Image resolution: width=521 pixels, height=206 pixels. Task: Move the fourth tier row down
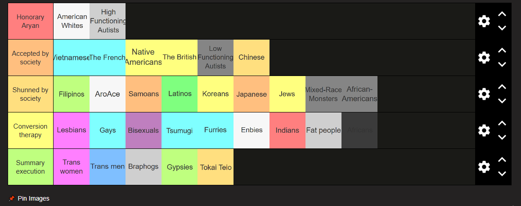click(502, 137)
